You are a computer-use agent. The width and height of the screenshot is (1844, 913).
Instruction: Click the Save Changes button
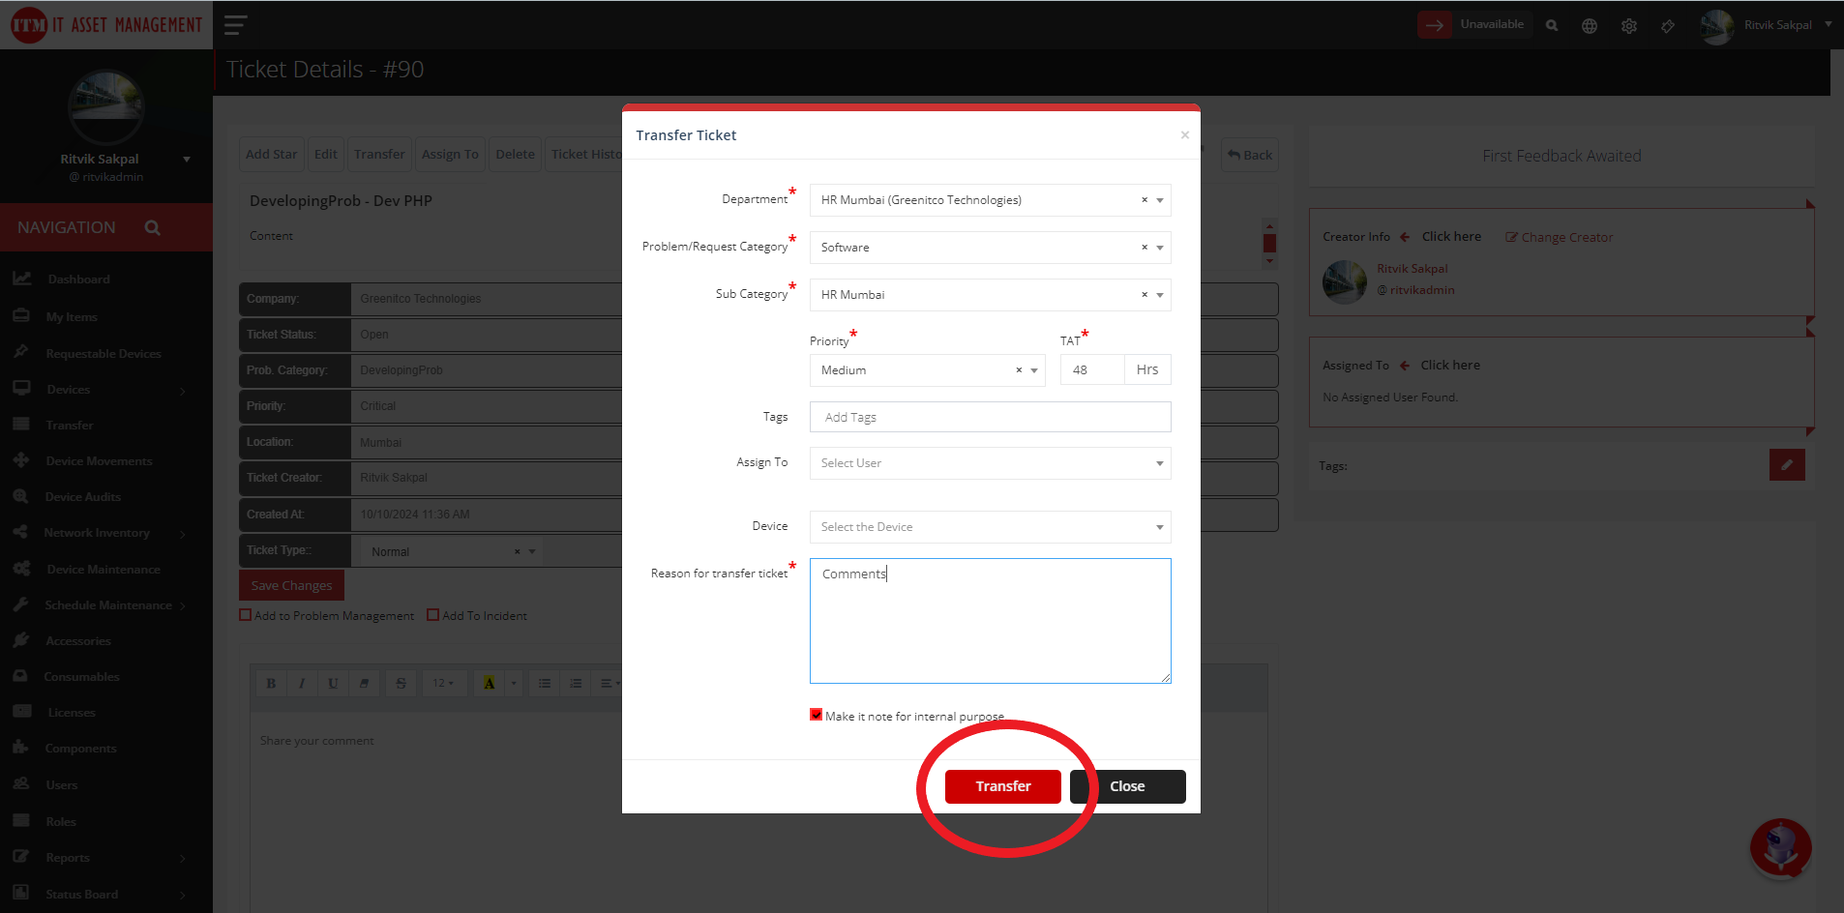(291, 585)
